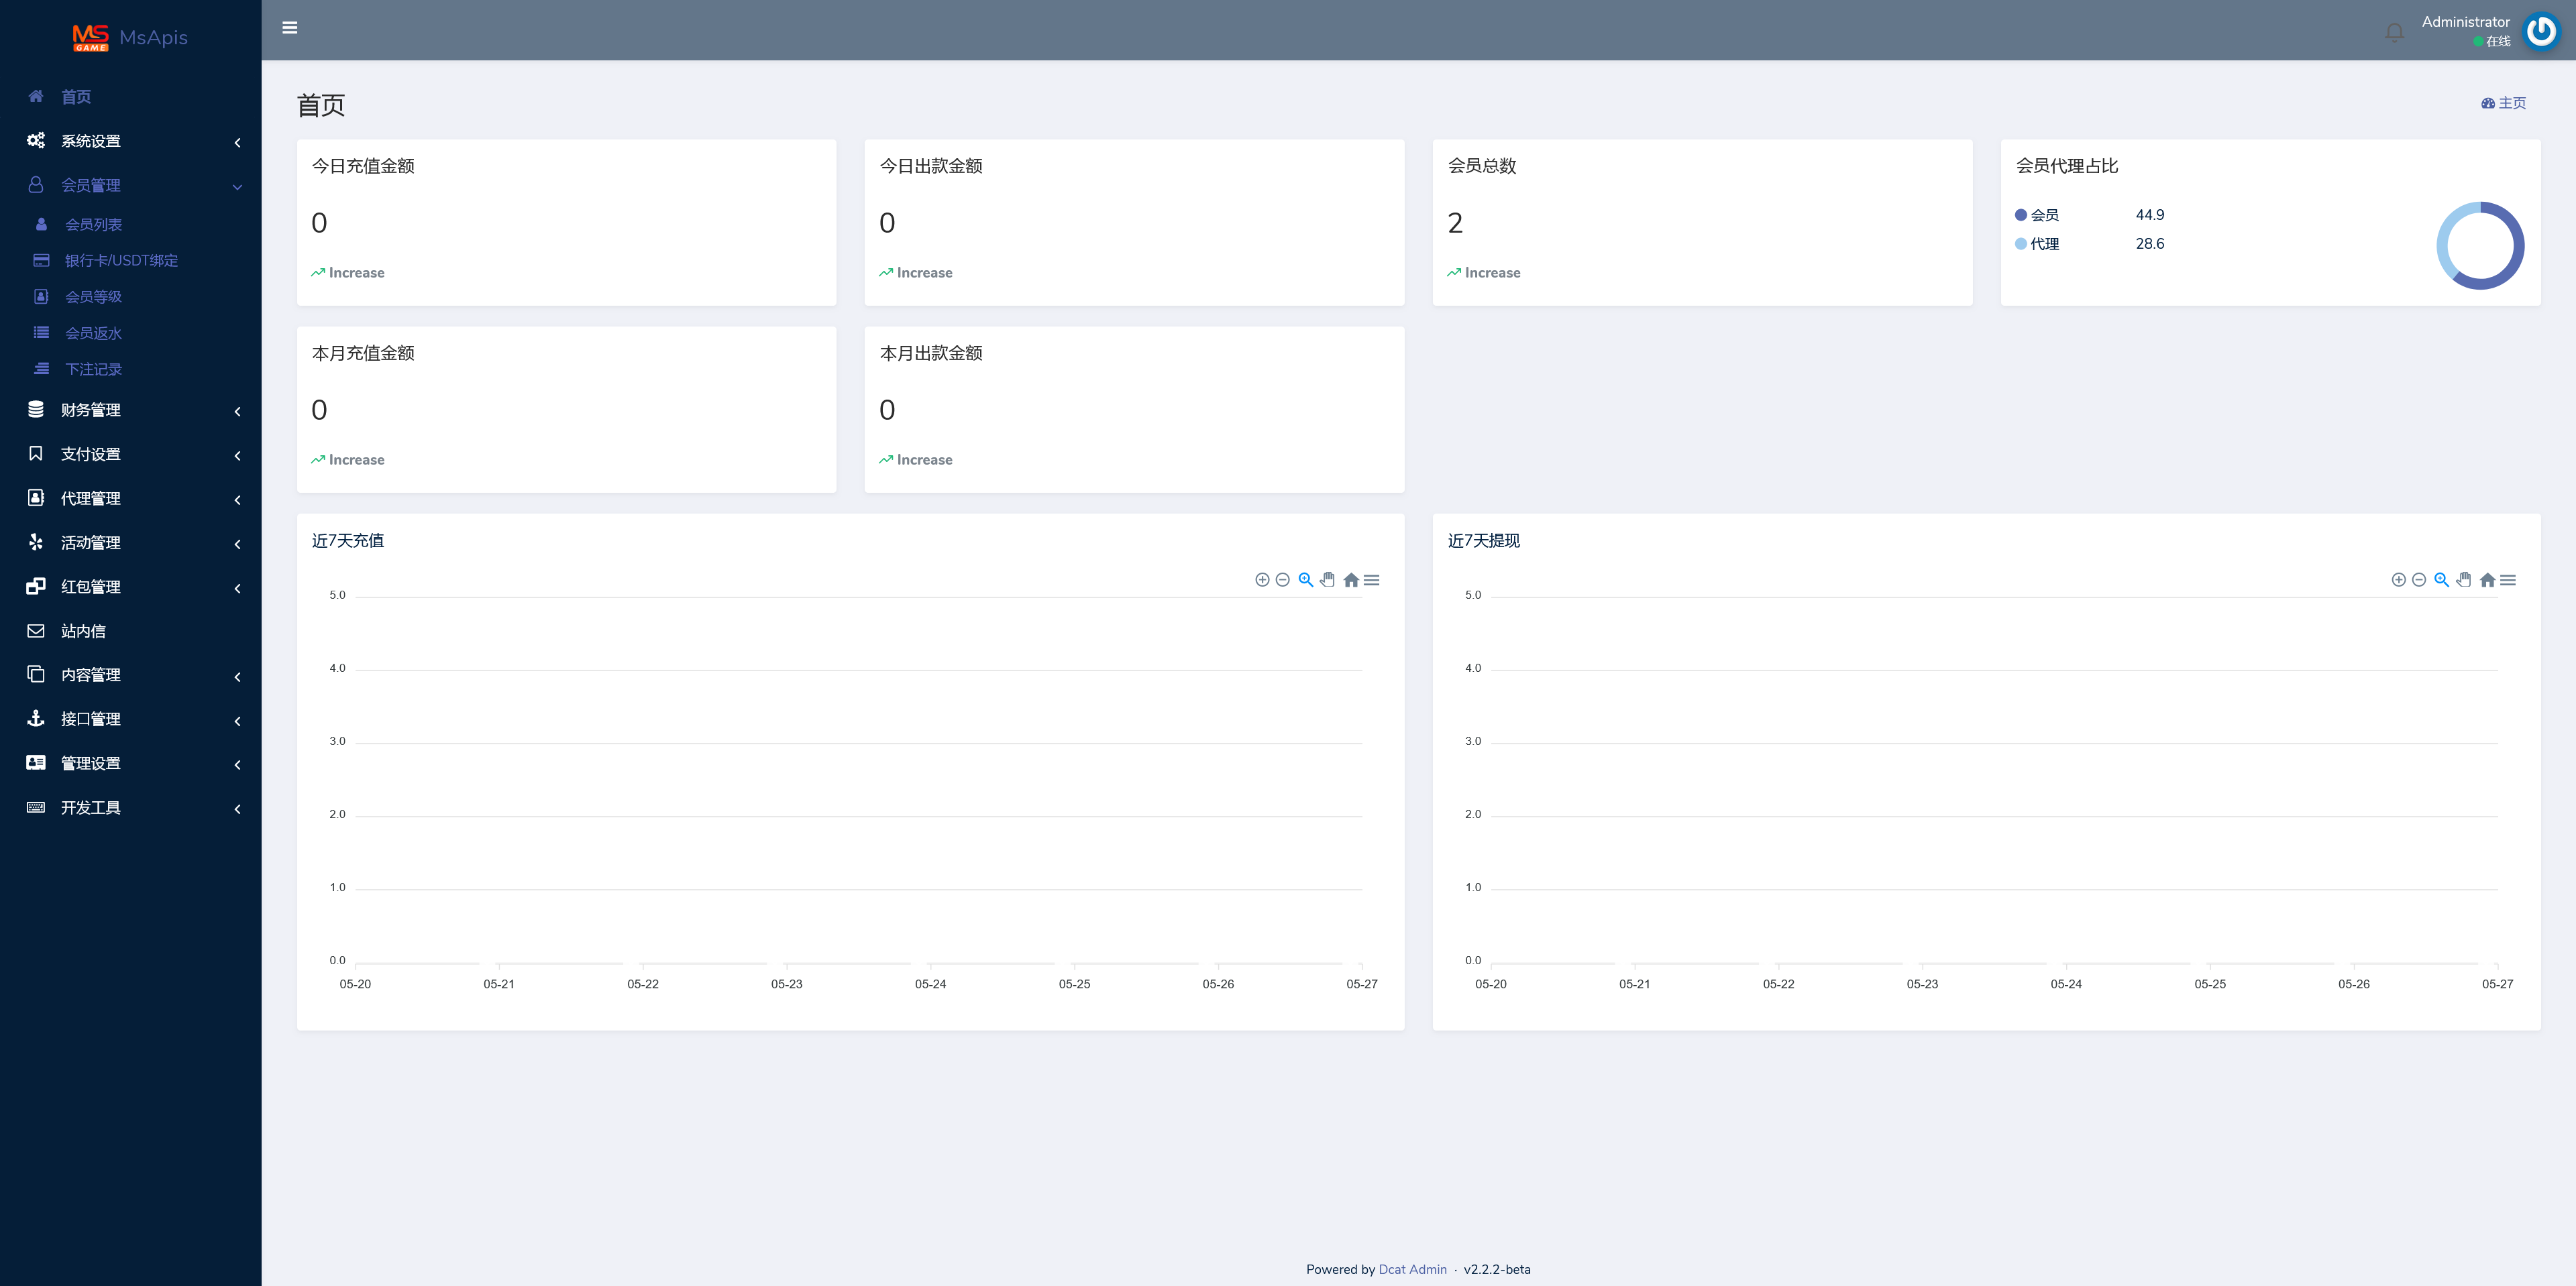Select selection zoom tool in 近7天提现 chart

2441,579
